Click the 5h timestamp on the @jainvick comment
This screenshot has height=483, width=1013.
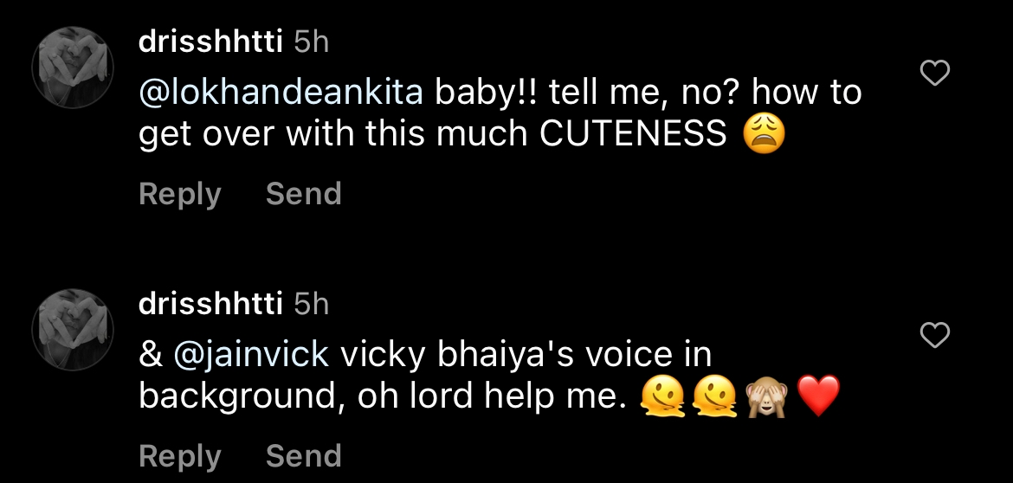click(x=312, y=303)
